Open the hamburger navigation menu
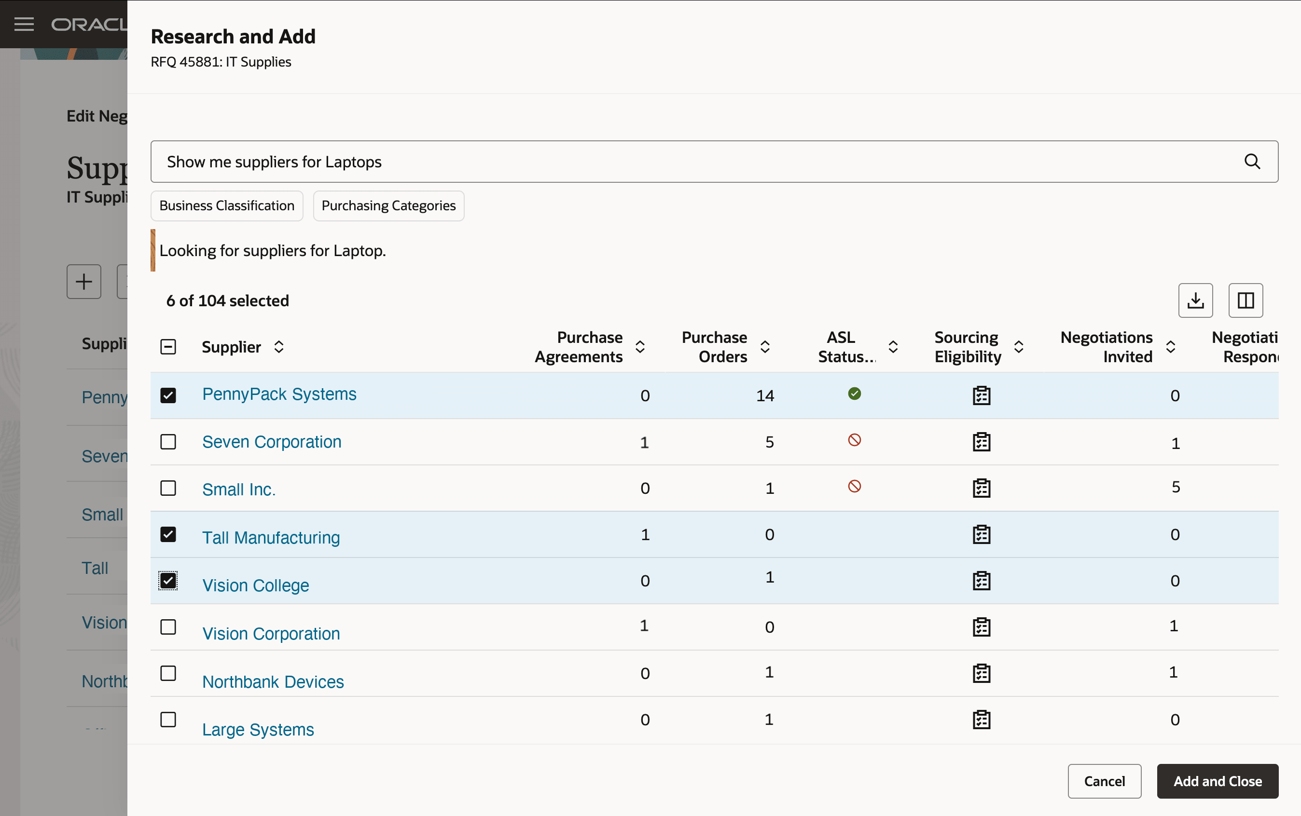The image size is (1301, 816). coord(24,24)
